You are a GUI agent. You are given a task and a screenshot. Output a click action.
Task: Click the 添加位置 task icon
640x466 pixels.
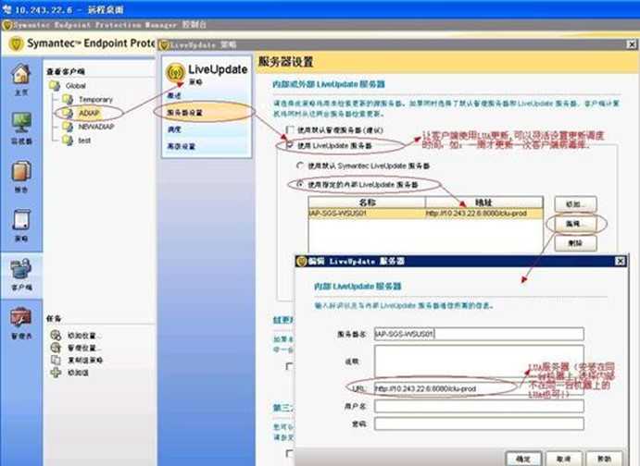coord(56,336)
